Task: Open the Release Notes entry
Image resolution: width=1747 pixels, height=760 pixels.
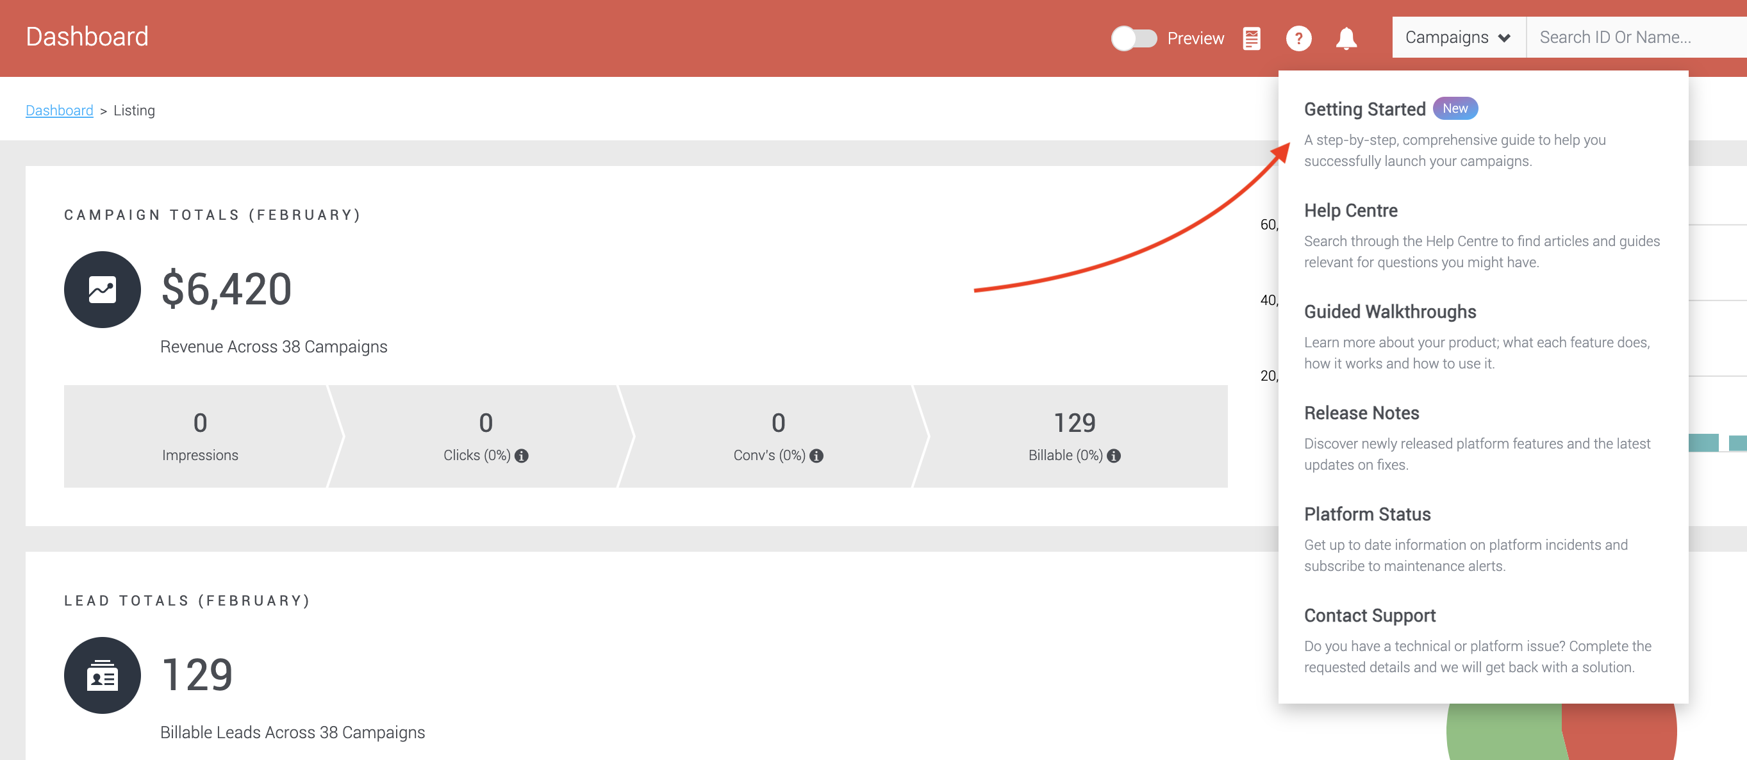Action: 1482,437
